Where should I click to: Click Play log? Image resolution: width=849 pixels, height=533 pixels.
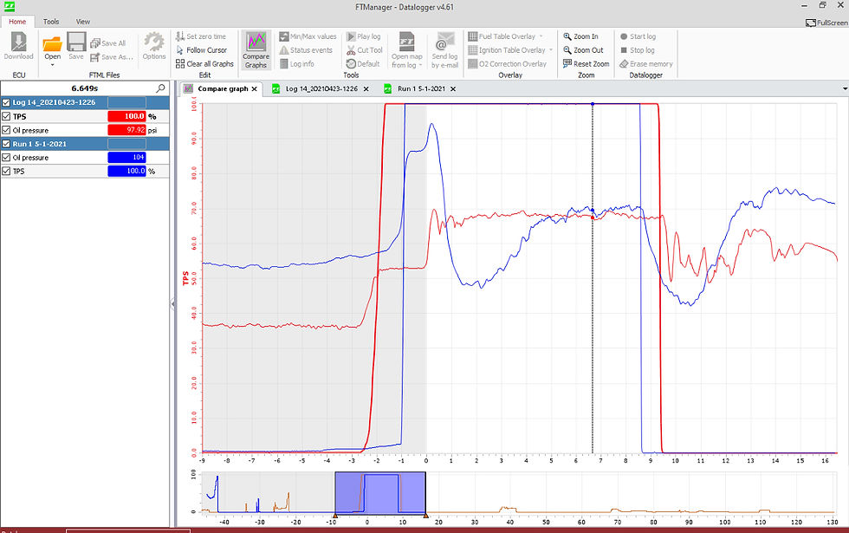pyautogui.click(x=364, y=36)
